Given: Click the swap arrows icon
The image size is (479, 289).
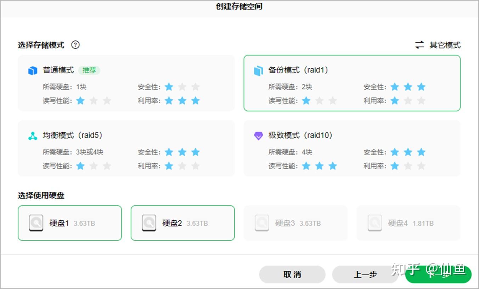Looking at the screenshot, I should [x=419, y=45].
